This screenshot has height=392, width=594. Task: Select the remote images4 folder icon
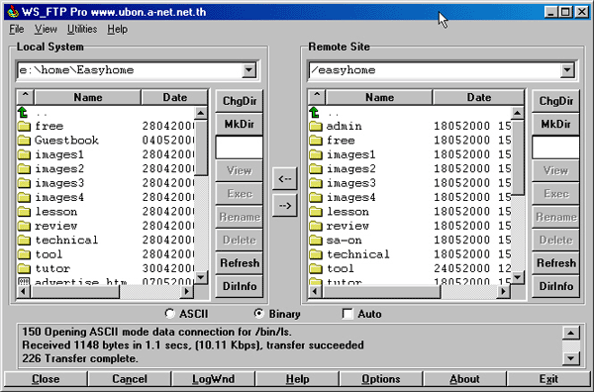pyautogui.click(x=315, y=198)
